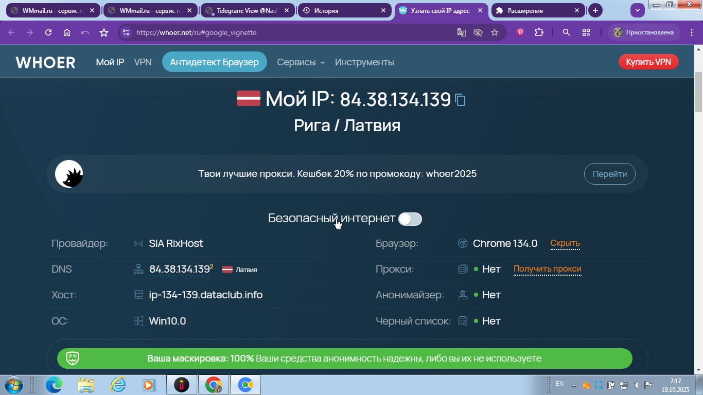
Task: Click the crossed-eye tracking protection icon
Action: (478, 32)
